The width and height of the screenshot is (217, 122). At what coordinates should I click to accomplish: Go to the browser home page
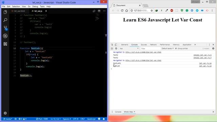tap(126, 11)
